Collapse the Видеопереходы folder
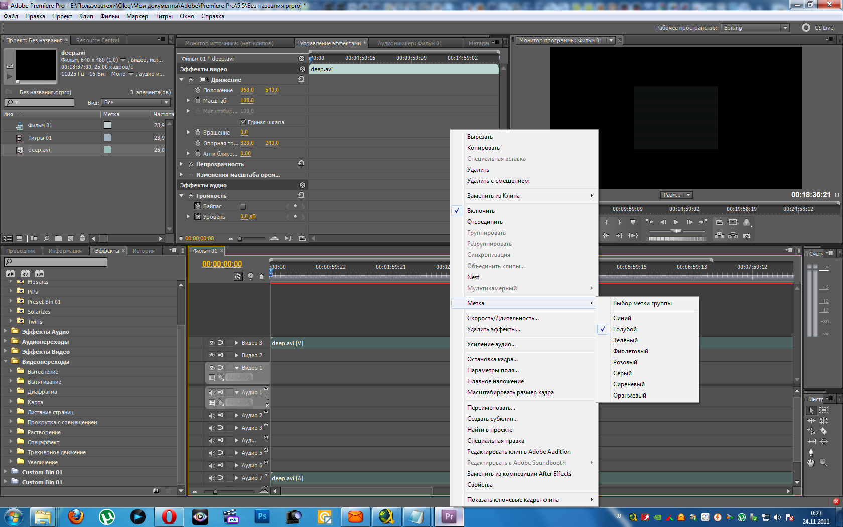This screenshot has width=843, height=527. [x=6, y=361]
